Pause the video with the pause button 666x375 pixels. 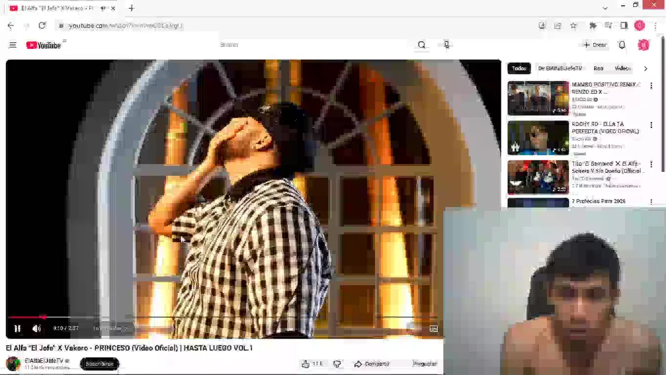pyautogui.click(x=17, y=329)
